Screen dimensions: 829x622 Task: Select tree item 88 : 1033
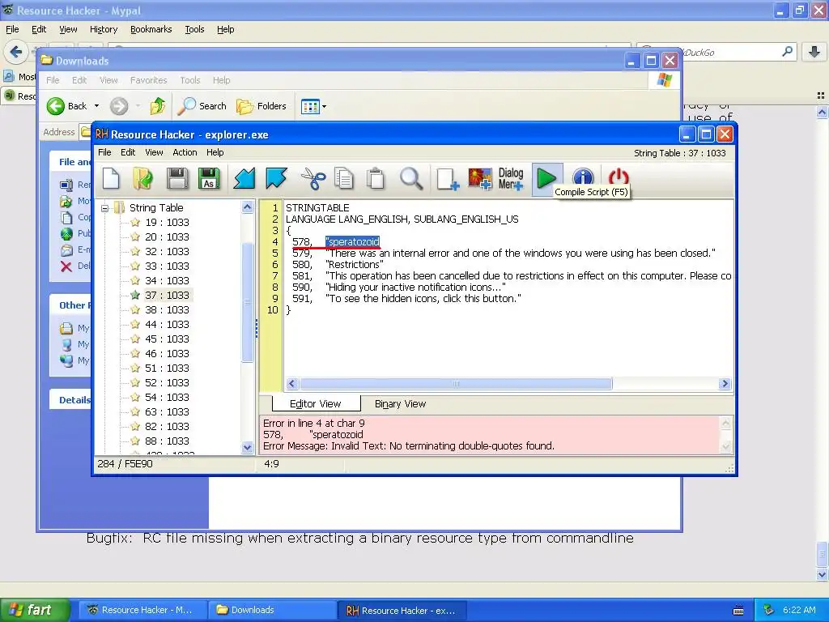(167, 441)
